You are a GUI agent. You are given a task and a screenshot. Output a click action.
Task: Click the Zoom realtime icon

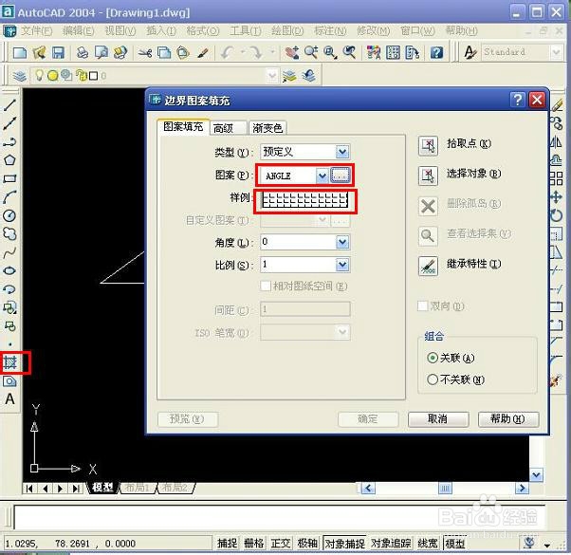[x=310, y=53]
